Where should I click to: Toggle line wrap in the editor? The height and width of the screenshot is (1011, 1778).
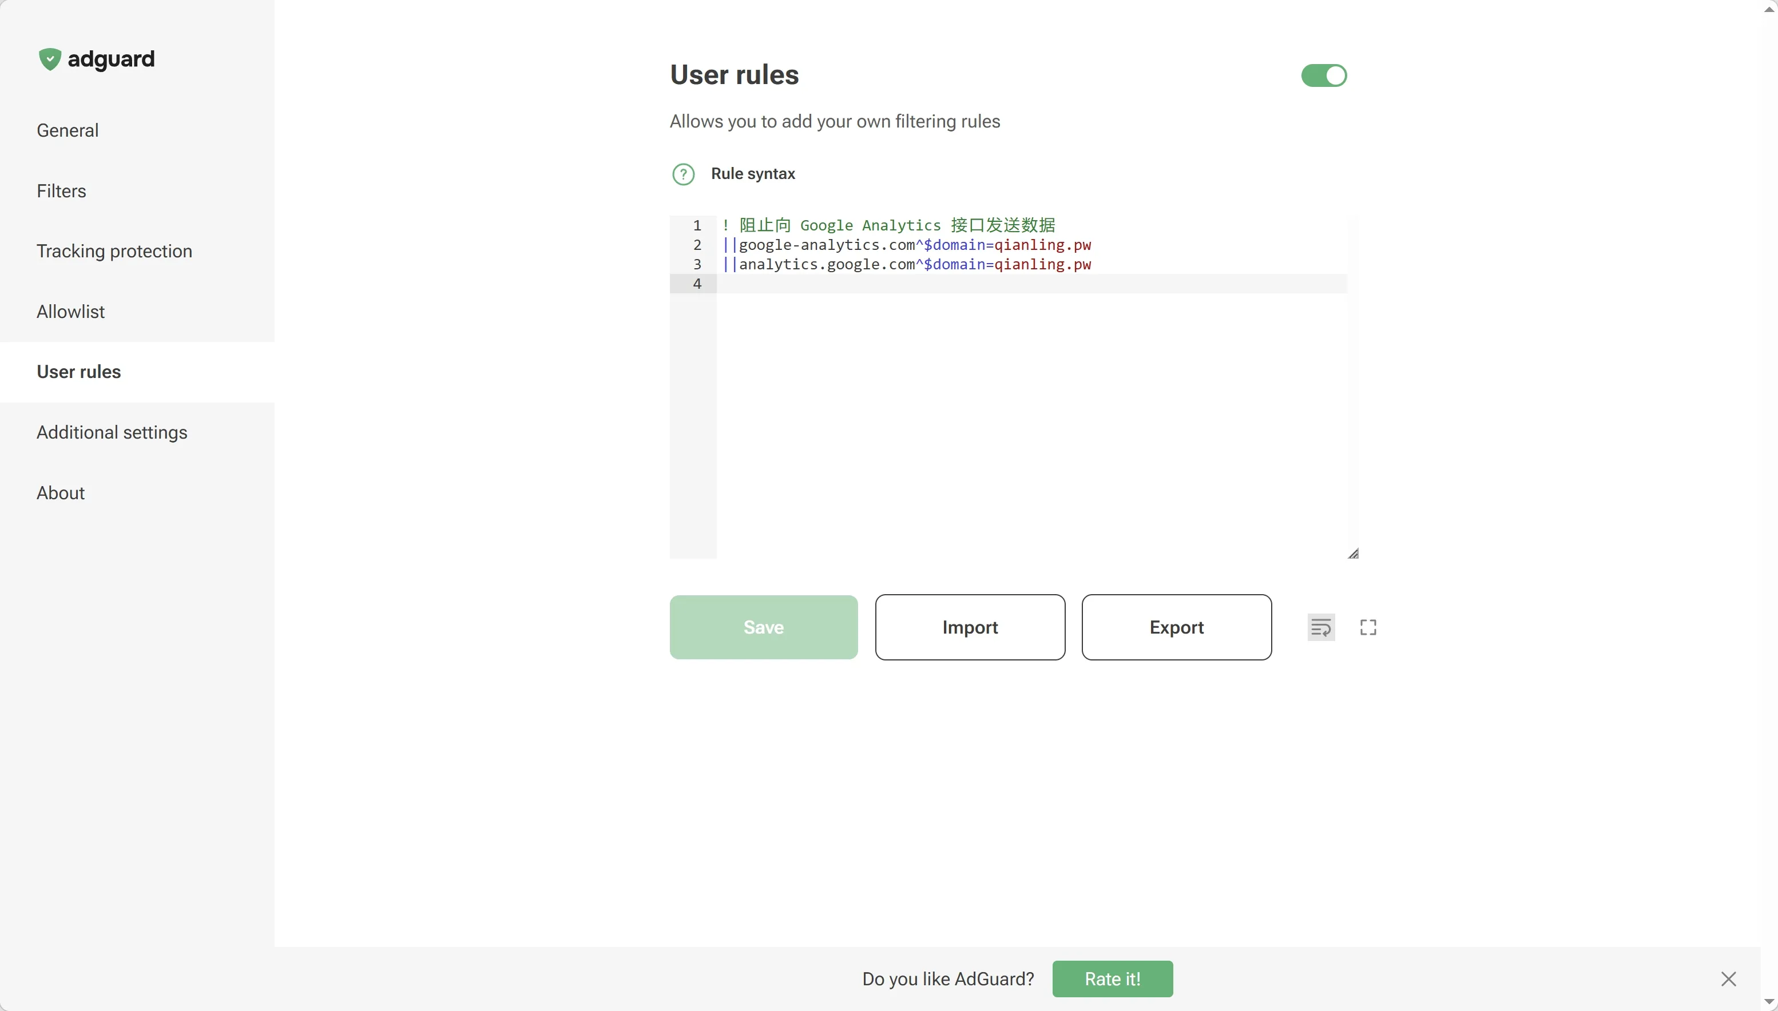[x=1321, y=627]
